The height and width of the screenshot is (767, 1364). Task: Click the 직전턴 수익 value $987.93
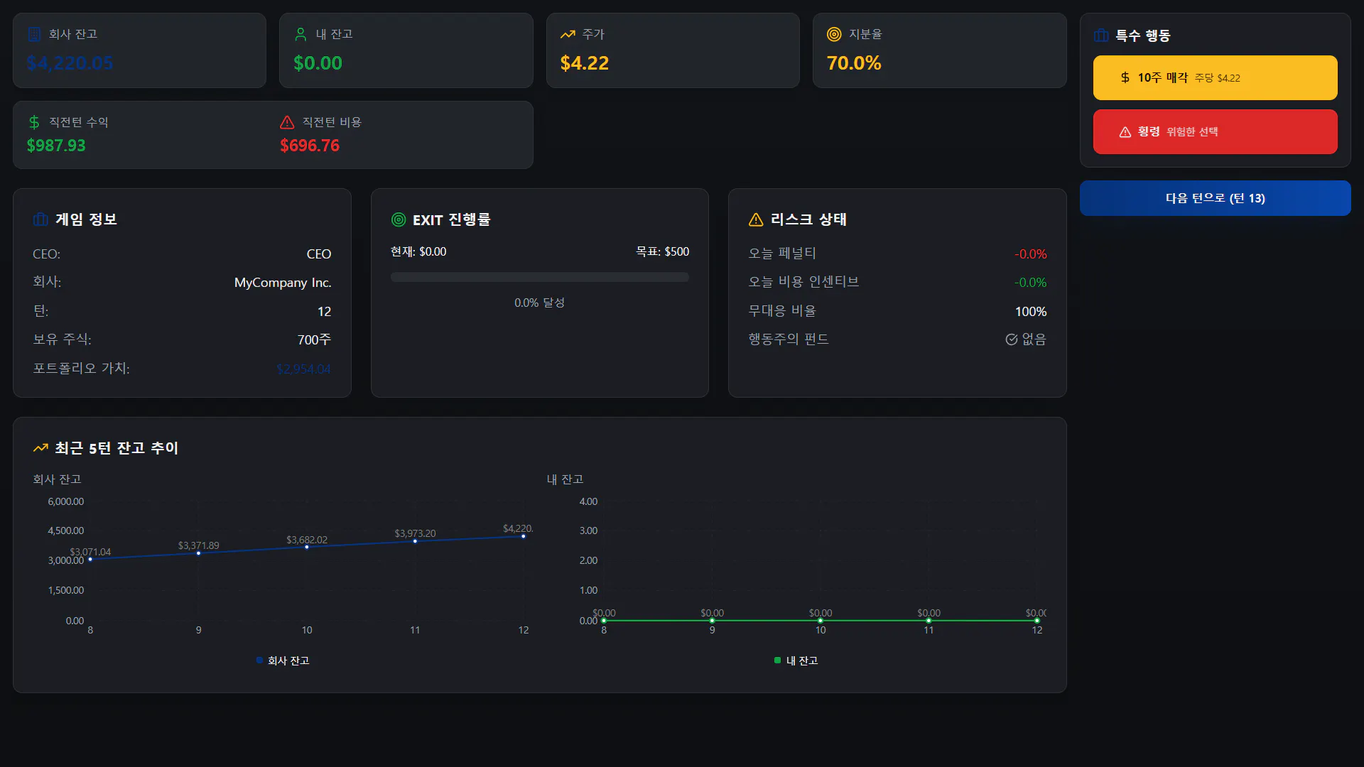[56, 146]
